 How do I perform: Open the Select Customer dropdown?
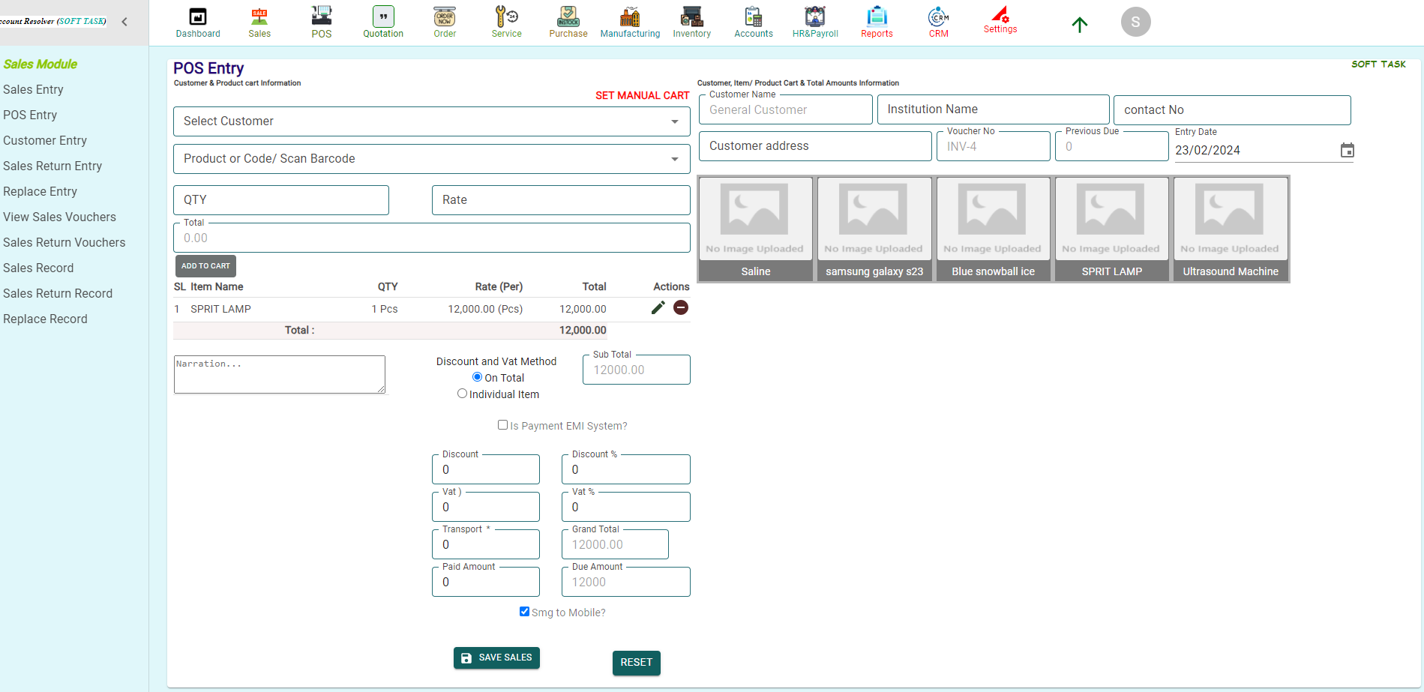click(x=431, y=121)
